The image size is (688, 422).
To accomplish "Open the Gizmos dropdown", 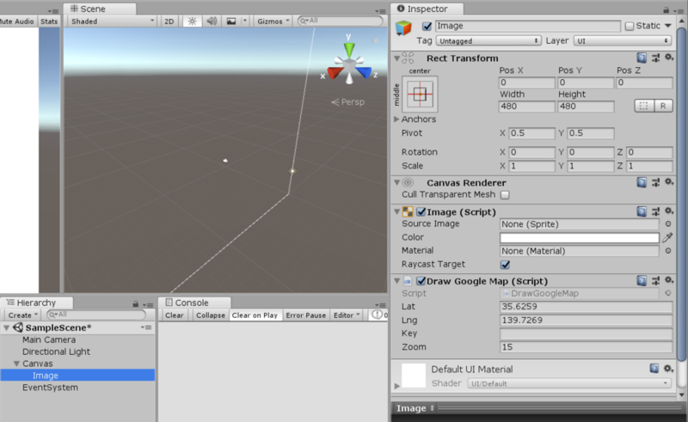I will (273, 21).
